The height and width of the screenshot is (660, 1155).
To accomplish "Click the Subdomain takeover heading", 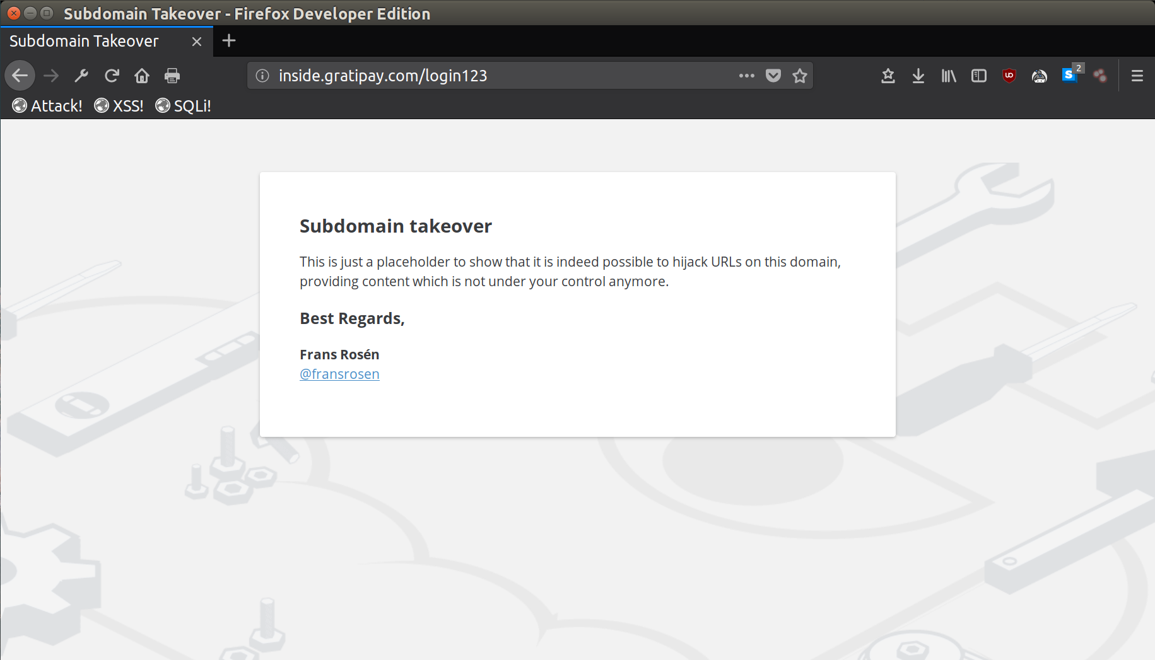I will [x=396, y=226].
